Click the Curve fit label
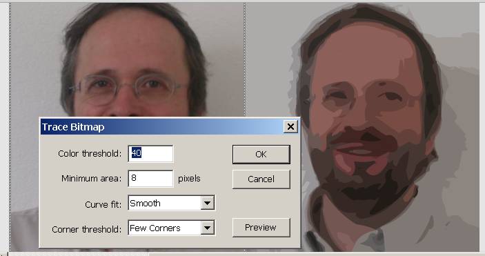 (103, 204)
